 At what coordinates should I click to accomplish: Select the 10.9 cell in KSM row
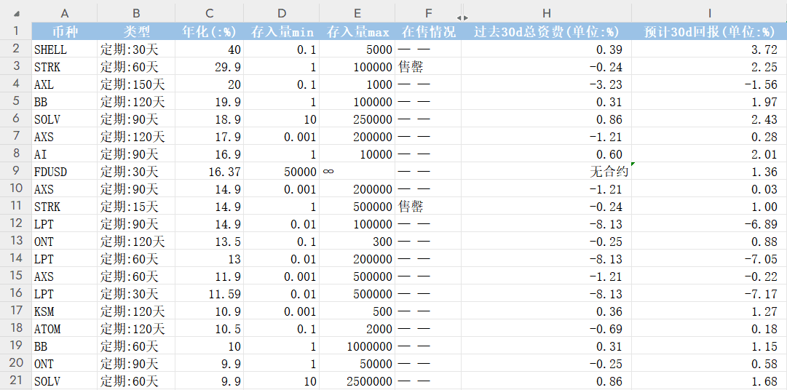coord(209,311)
